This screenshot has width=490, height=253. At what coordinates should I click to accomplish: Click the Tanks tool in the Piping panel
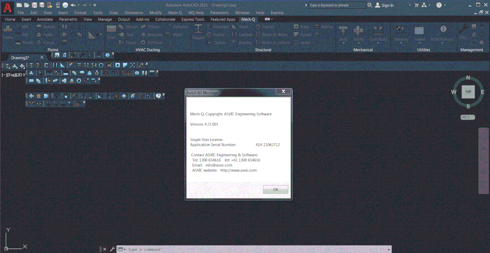[45, 34]
